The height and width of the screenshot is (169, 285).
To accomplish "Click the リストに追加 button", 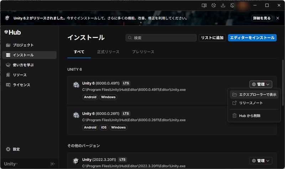I will click(212, 38).
